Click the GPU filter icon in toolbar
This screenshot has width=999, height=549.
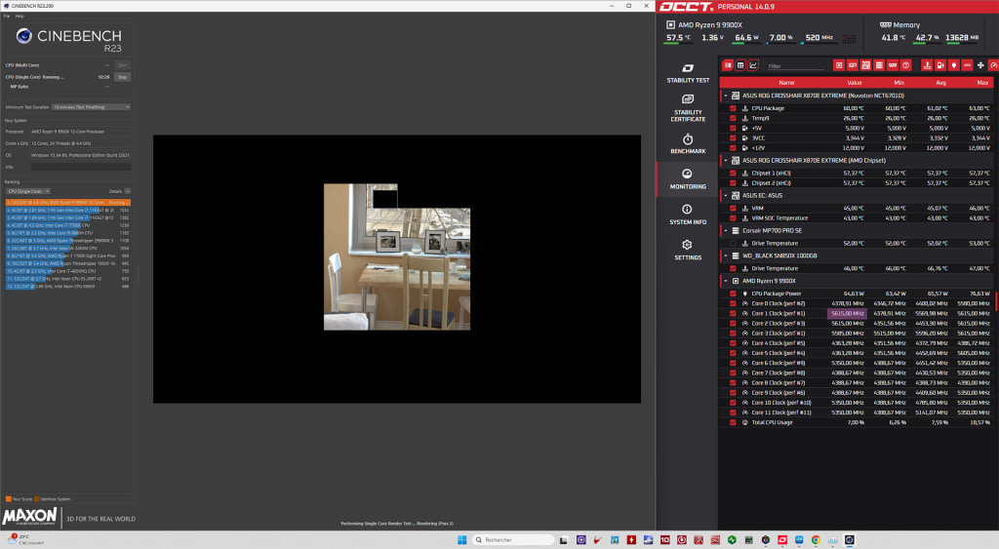coord(853,65)
